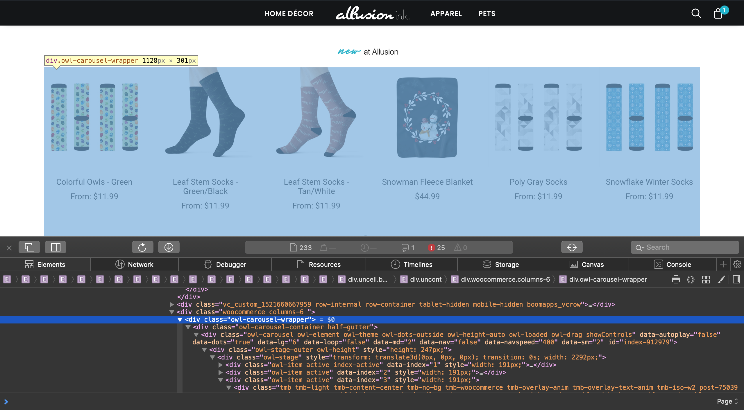The image size is (744, 410).
Task: Collapse the woocommerce columns-6 div node
Action: click(172, 312)
